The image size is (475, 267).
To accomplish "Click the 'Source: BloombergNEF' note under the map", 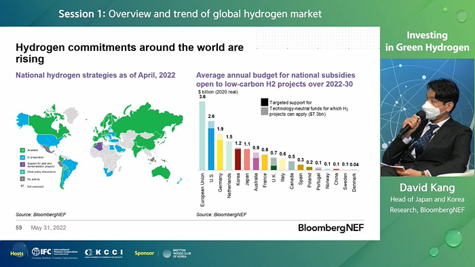I will click(41, 214).
